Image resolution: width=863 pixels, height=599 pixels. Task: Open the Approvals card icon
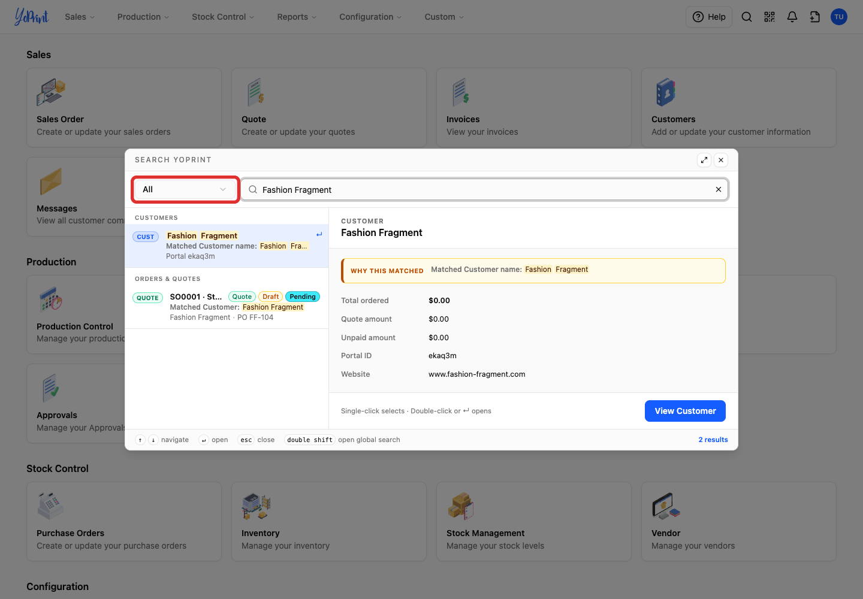click(x=51, y=388)
